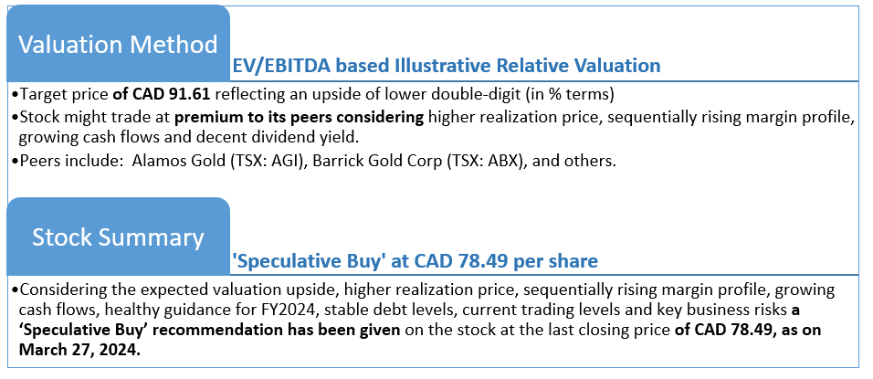Click the 'March 27, 2024.' date text
Screen dimensions: 873x379
[x=80, y=350]
